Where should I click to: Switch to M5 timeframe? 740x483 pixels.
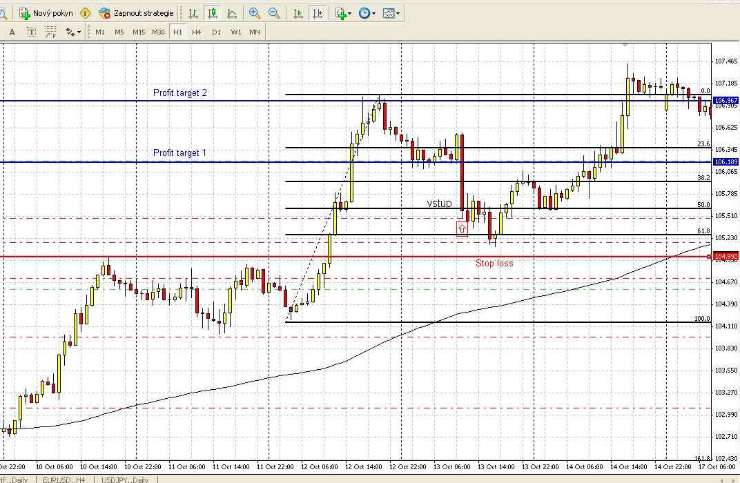coord(119,32)
